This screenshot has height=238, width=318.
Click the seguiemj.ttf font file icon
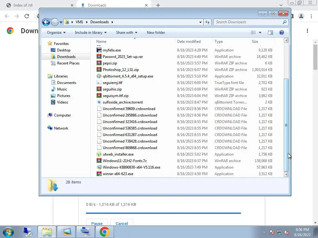(x=99, y=82)
